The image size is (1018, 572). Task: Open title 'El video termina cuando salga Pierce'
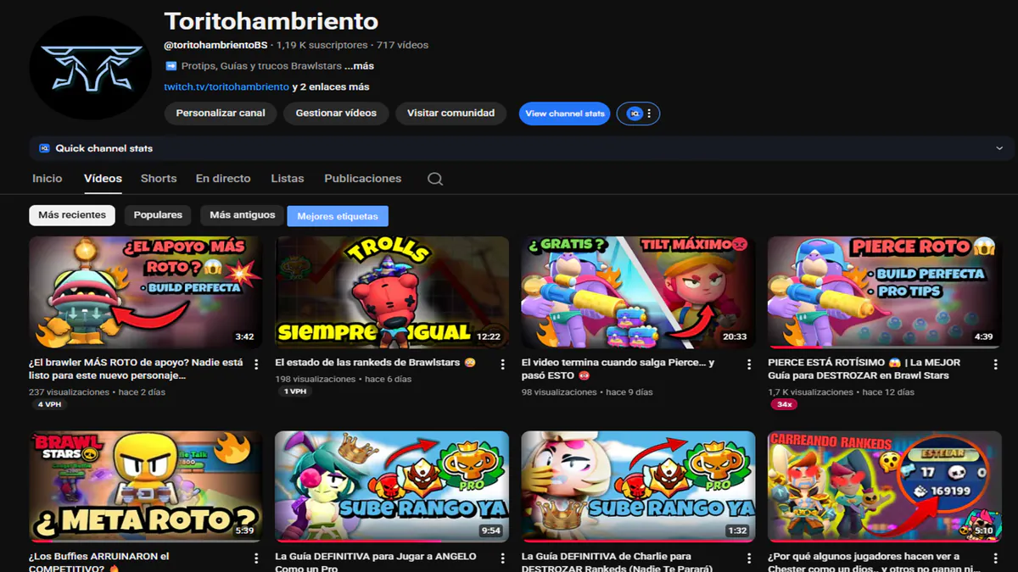[x=618, y=369]
